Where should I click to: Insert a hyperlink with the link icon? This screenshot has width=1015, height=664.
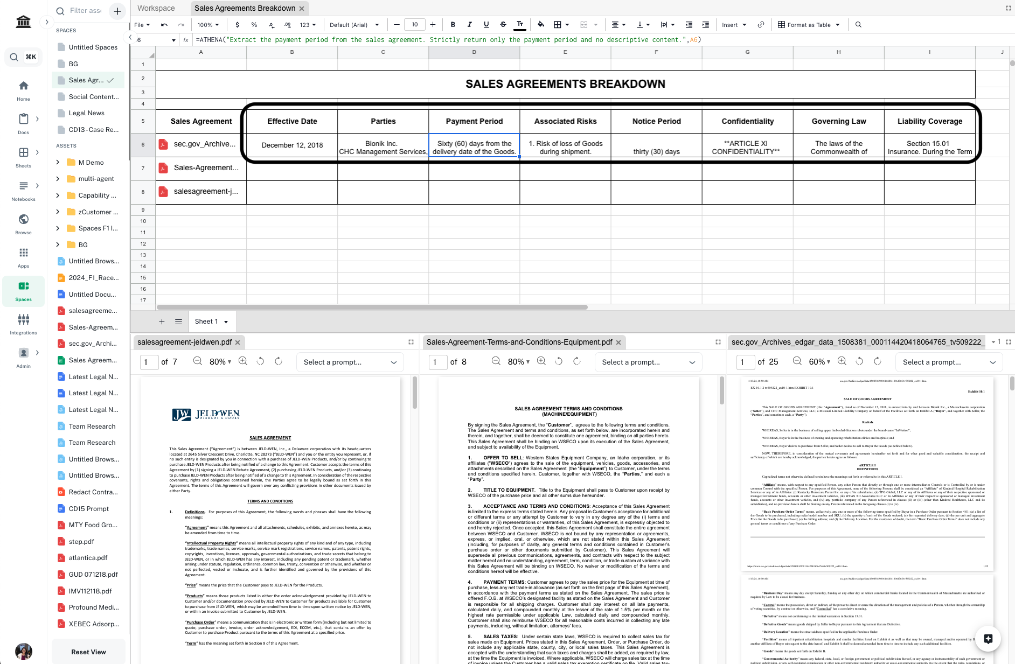point(761,25)
